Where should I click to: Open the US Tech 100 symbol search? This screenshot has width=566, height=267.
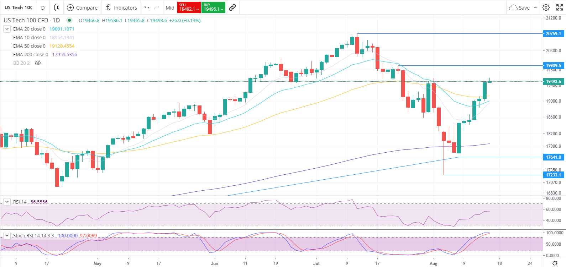click(18, 7)
